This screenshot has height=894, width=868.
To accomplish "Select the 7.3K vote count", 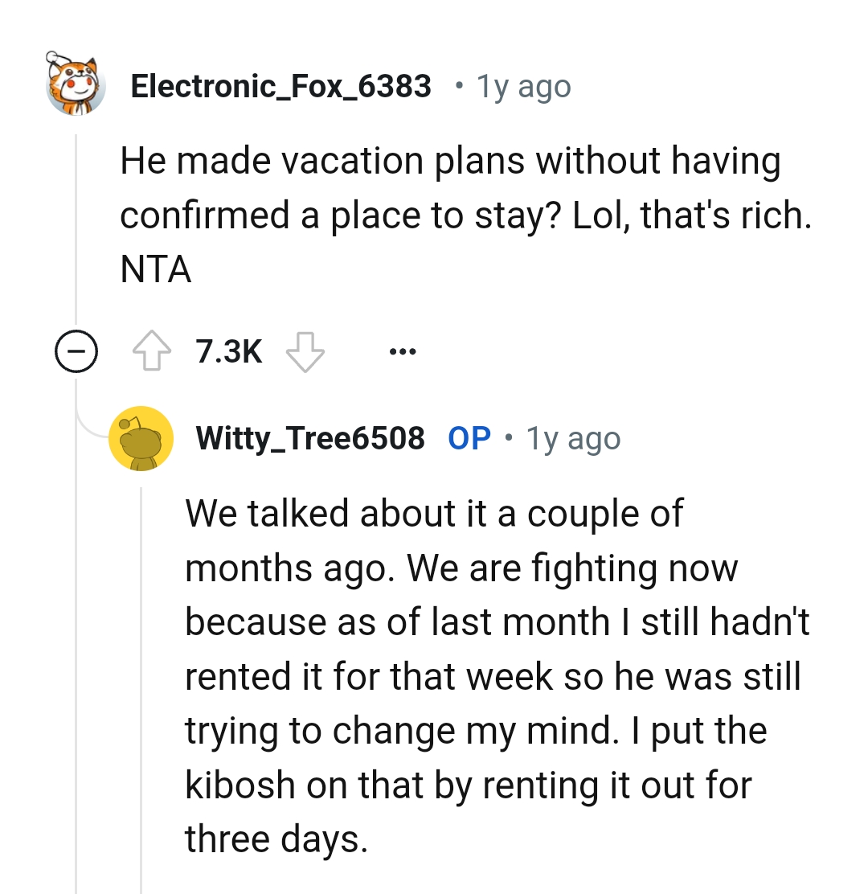I will (229, 350).
